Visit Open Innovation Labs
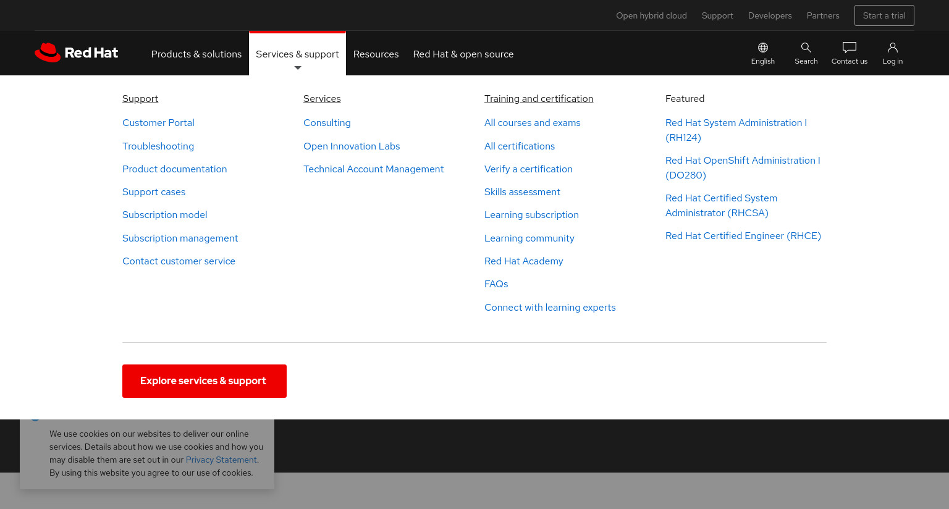The width and height of the screenshot is (949, 509). coord(352,146)
